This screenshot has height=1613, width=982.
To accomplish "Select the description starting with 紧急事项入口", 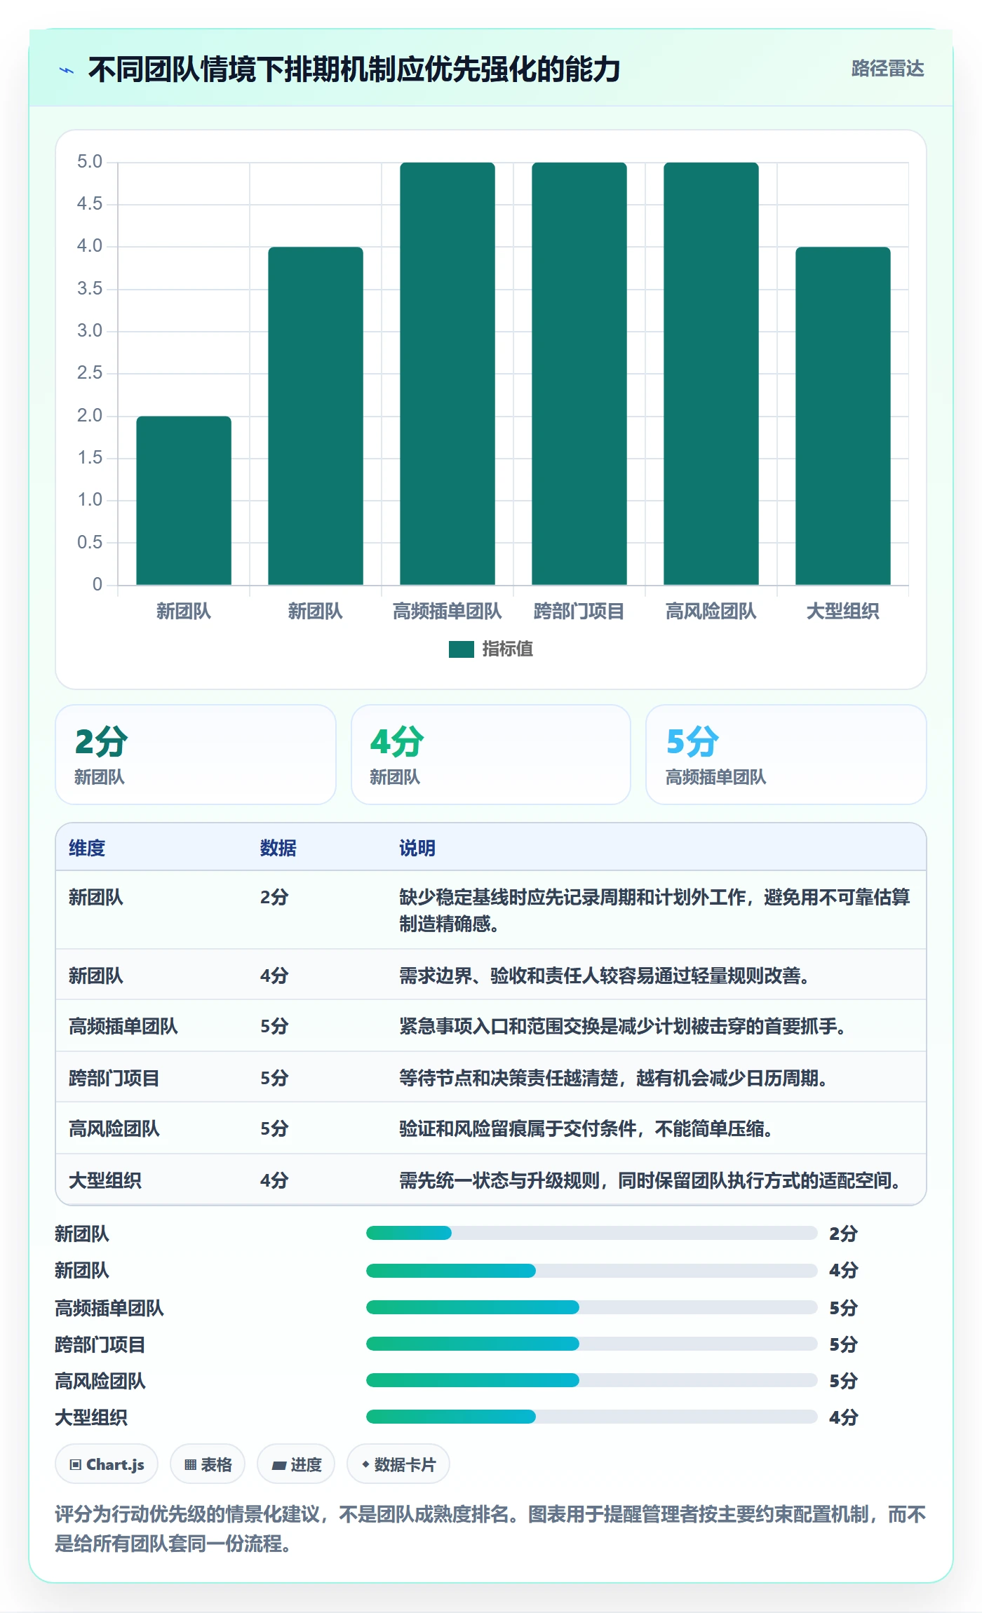I will tap(622, 1027).
